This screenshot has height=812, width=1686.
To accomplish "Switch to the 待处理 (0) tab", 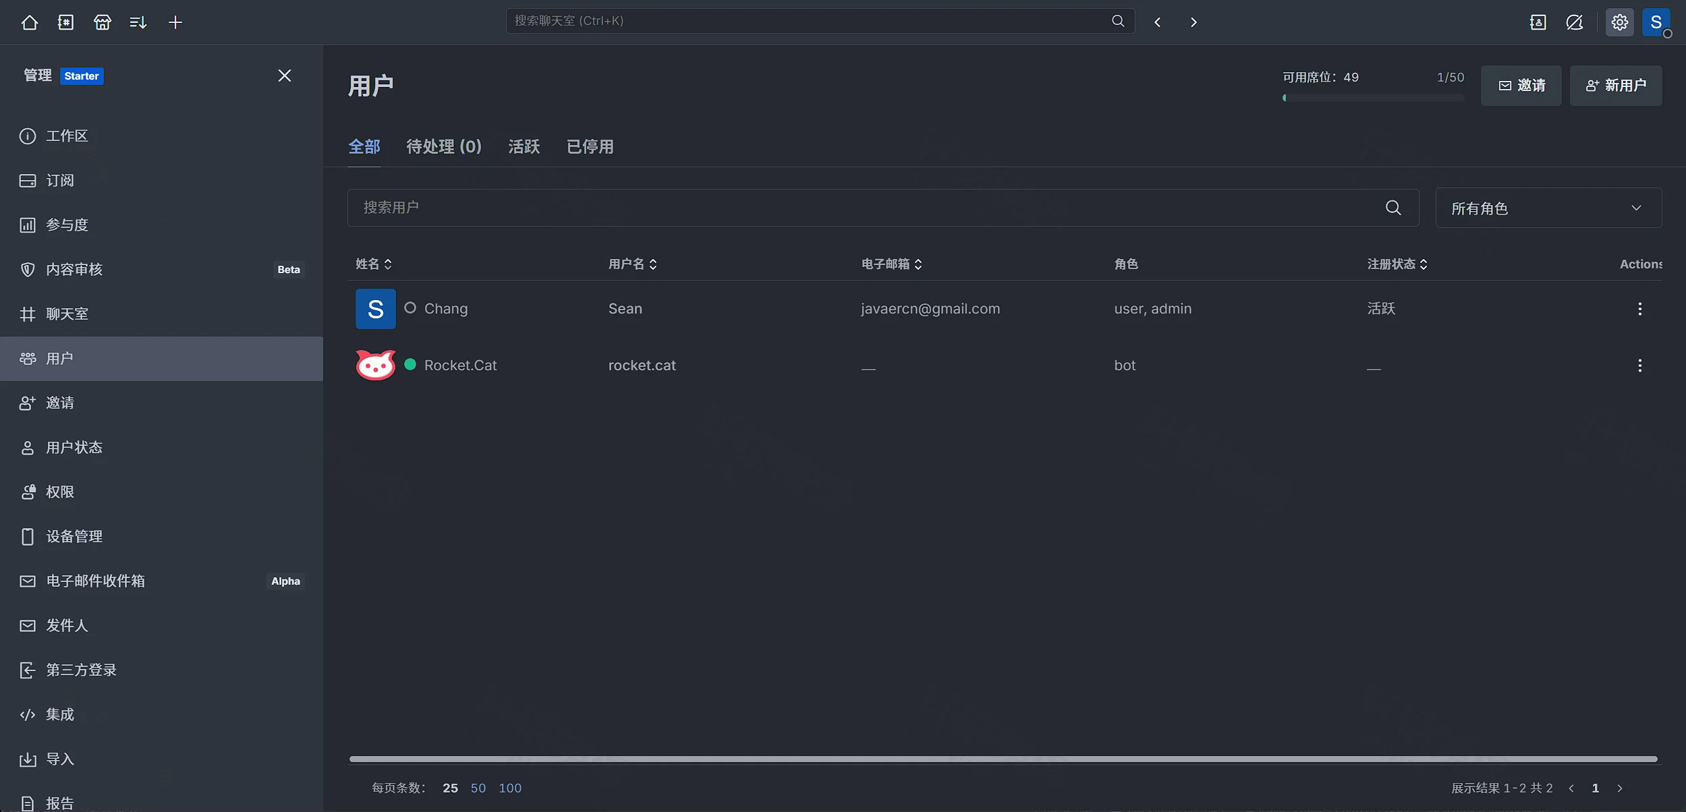I will click(x=444, y=146).
